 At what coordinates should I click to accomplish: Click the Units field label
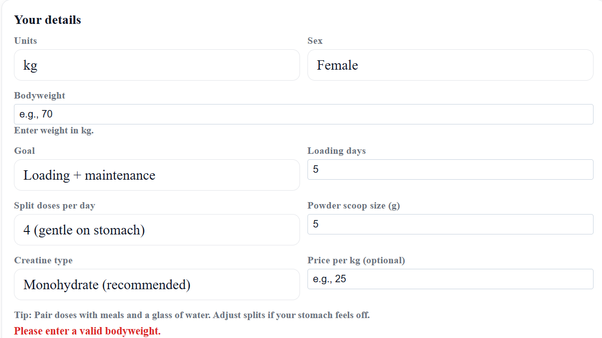click(x=25, y=41)
